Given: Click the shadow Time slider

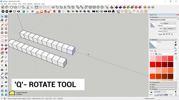Looking at the screenshot, I should pos(161,94).
